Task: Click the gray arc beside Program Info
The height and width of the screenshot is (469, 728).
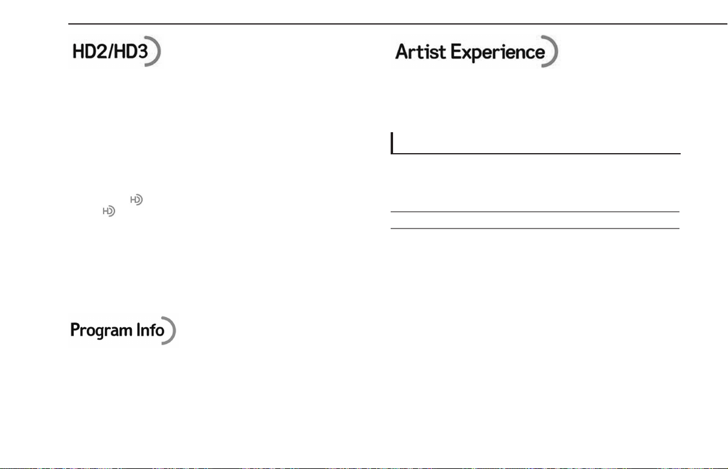Action: 170,330
